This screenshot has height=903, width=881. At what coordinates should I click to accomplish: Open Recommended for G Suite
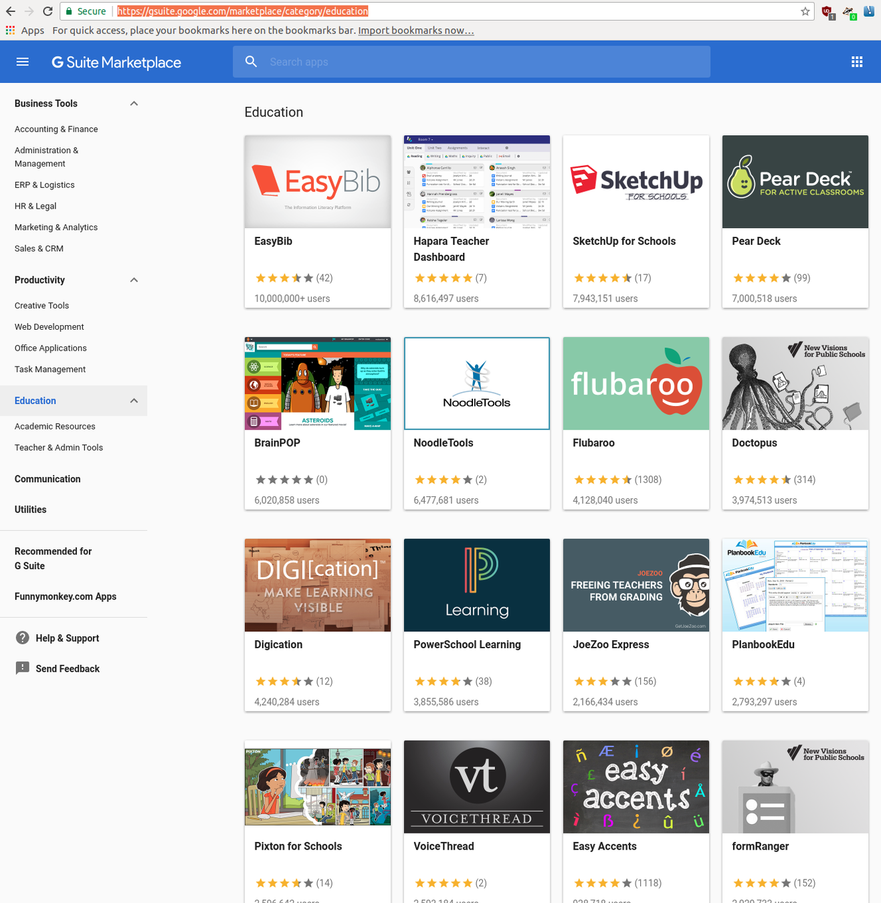tap(53, 559)
